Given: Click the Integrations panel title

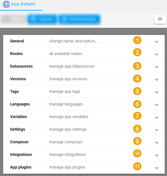Looking at the screenshot, I should coord(21,155).
